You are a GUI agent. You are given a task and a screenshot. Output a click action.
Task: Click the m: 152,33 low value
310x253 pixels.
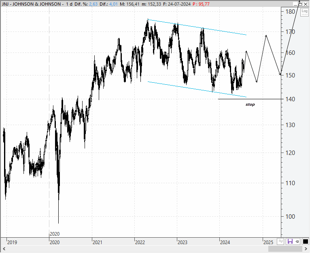pyautogui.click(x=151, y=4)
